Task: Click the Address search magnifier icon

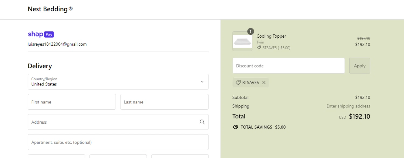Action: [202, 122]
